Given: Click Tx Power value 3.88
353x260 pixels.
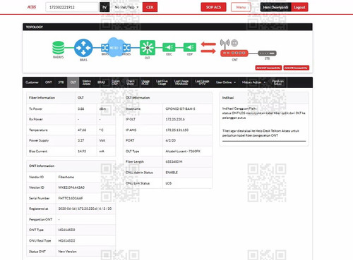Looking at the screenshot, I should (81, 109).
